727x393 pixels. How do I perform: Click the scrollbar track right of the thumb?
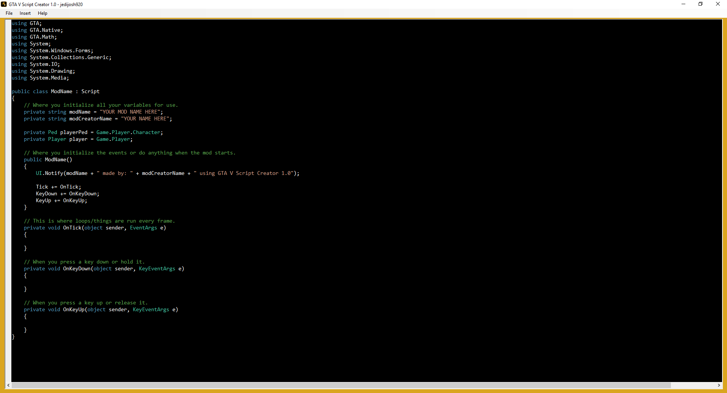[693, 385]
